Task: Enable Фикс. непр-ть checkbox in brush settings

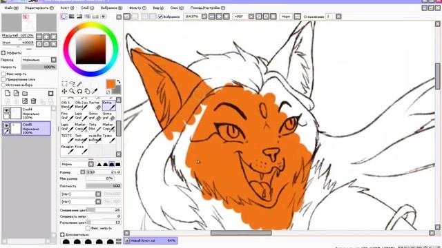Action: pos(88,228)
